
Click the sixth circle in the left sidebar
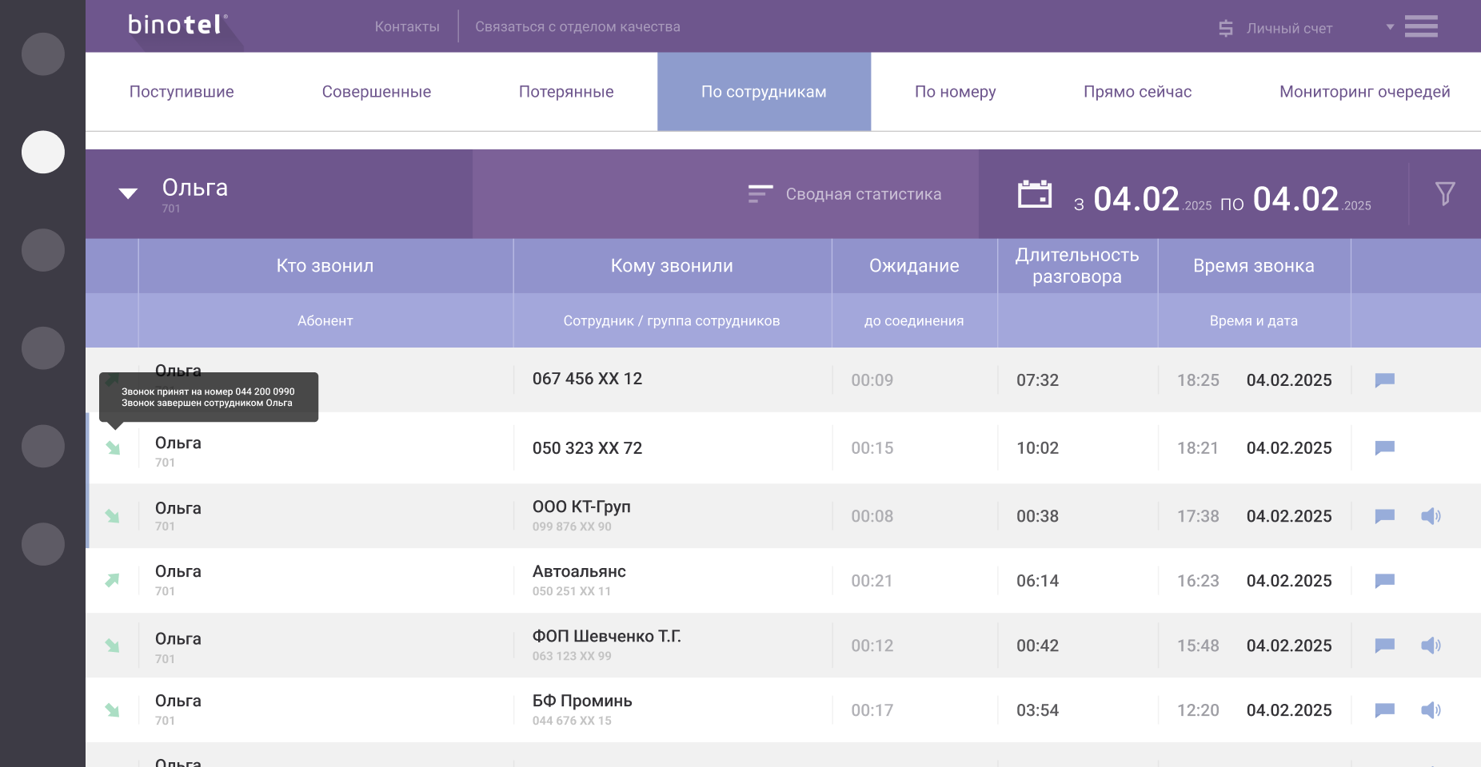point(43,544)
